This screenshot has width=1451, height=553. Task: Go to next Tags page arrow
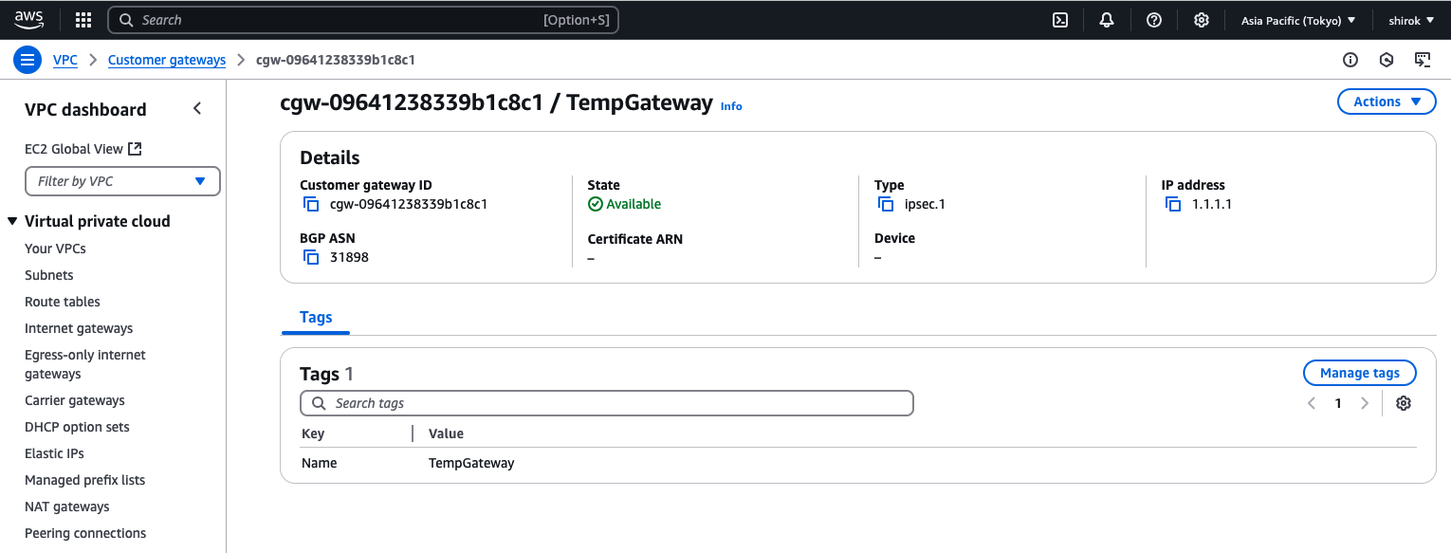tap(1365, 402)
